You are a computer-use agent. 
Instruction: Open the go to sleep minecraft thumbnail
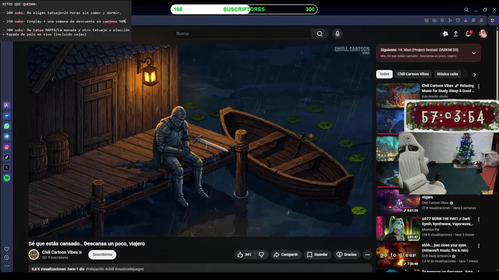398,255
